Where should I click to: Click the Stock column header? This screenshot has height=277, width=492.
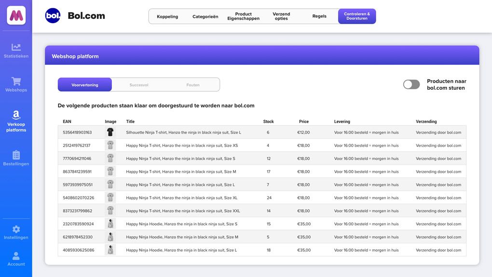(268, 122)
